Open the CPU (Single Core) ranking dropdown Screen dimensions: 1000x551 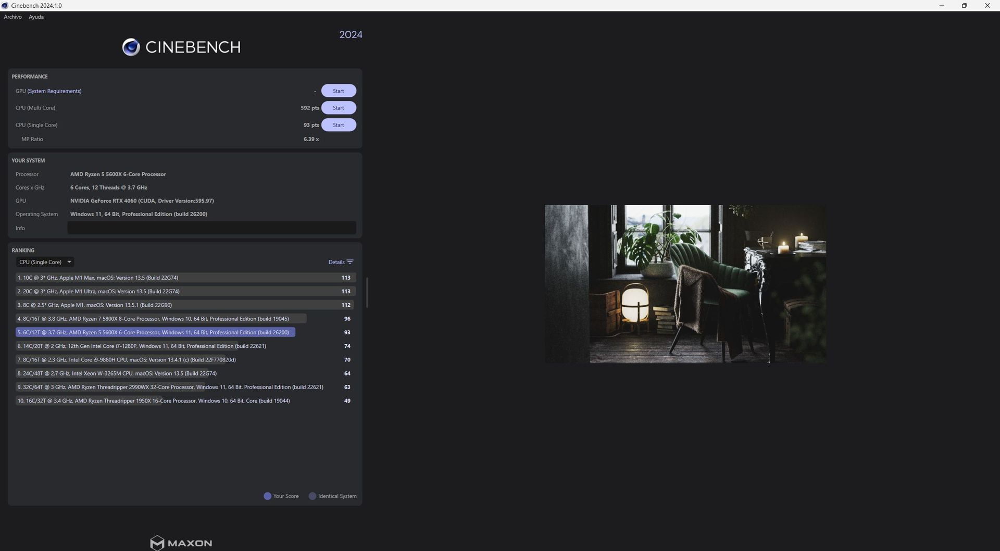[45, 262]
